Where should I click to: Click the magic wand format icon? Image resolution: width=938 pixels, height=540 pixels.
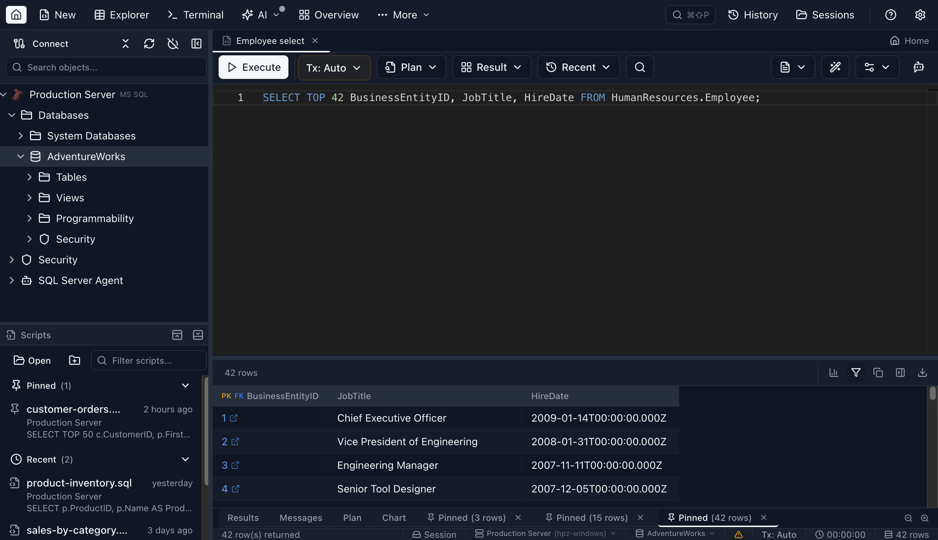tap(835, 67)
